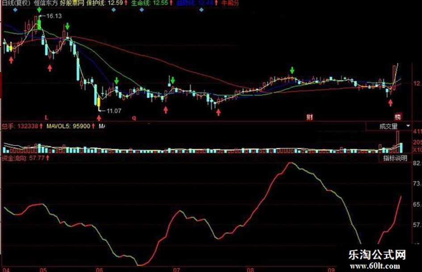Click the blue diamond below the 生命线 label
The width and height of the screenshot is (422, 272).
pyautogui.click(x=142, y=10)
